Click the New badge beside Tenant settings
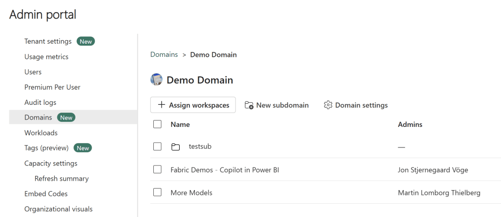This screenshot has height=217, width=501. click(86, 42)
